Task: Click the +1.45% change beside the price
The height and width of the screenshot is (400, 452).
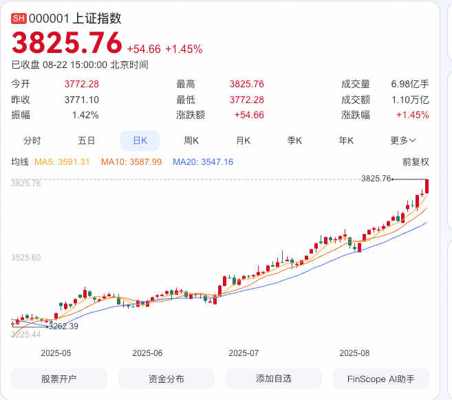Action: coord(184,49)
